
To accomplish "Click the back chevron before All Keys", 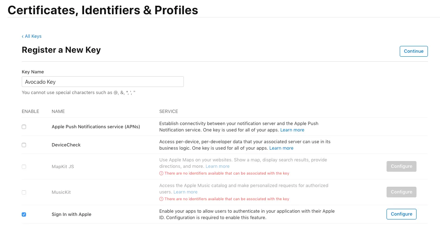I will click(x=23, y=36).
